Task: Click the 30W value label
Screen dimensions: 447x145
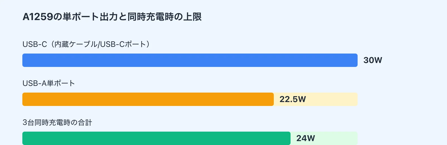Action: click(373, 60)
